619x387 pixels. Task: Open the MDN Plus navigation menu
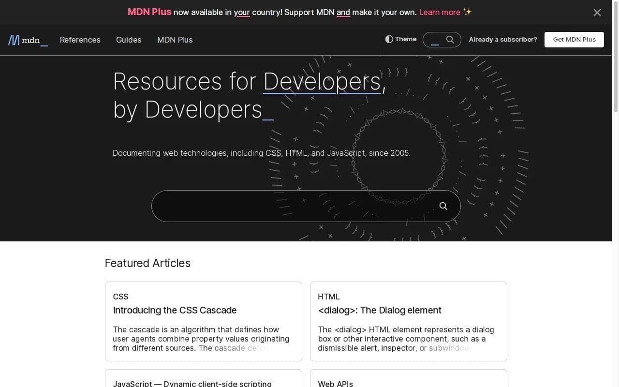coord(175,40)
